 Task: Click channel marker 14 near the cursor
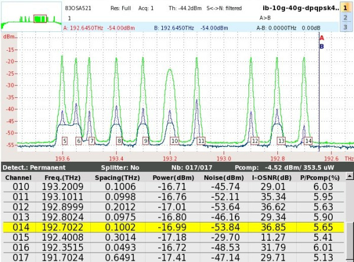tap(308, 141)
